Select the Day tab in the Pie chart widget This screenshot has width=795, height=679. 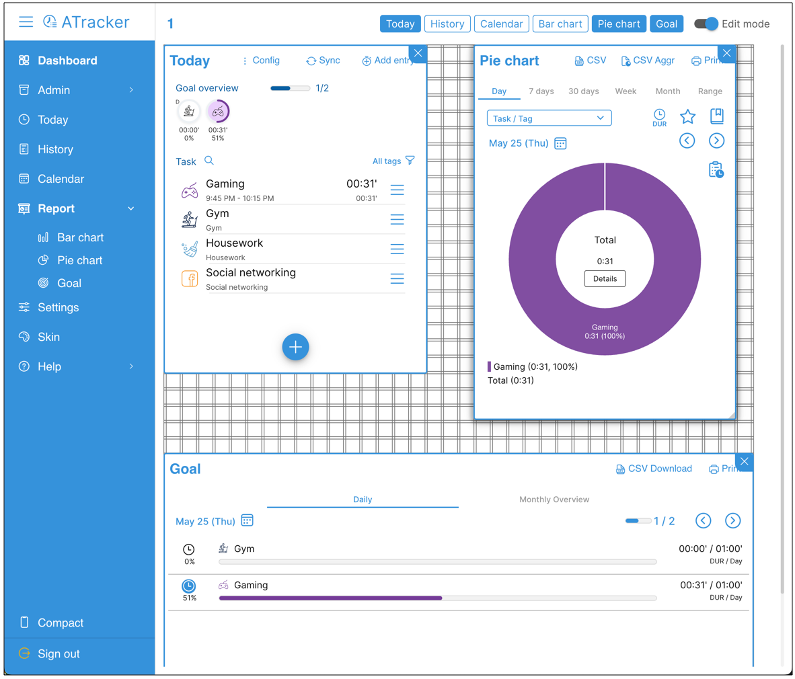[x=499, y=91]
